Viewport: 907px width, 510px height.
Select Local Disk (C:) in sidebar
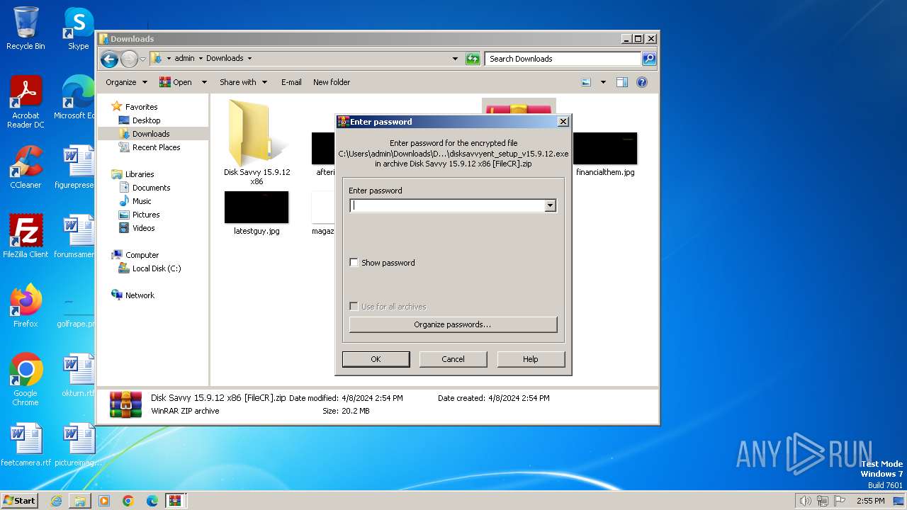(x=157, y=268)
